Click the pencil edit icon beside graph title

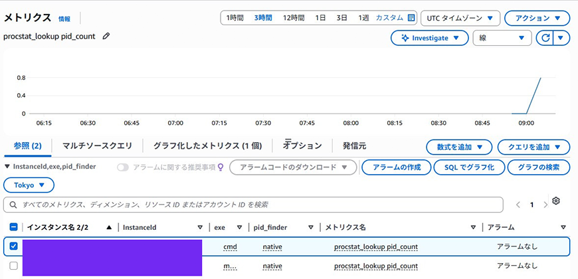[x=106, y=36]
